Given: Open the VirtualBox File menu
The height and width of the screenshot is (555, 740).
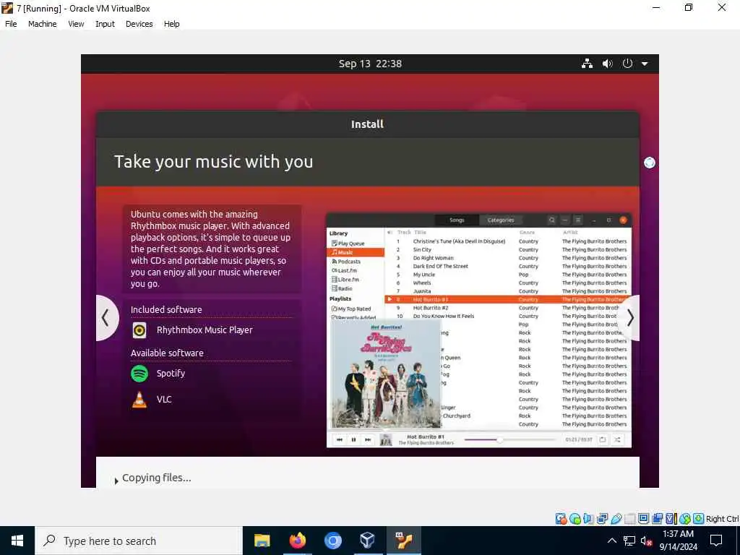Looking at the screenshot, I should click(11, 24).
